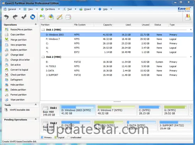Click the Redo arrow toolbar icon
The width and height of the screenshot is (195, 145).
pos(15,17)
